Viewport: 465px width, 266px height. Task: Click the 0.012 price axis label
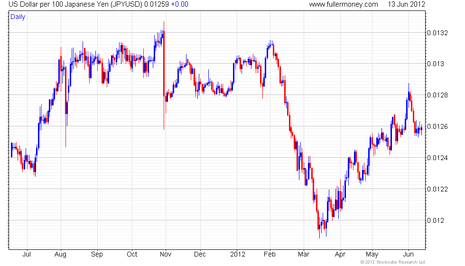coord(436,220)
